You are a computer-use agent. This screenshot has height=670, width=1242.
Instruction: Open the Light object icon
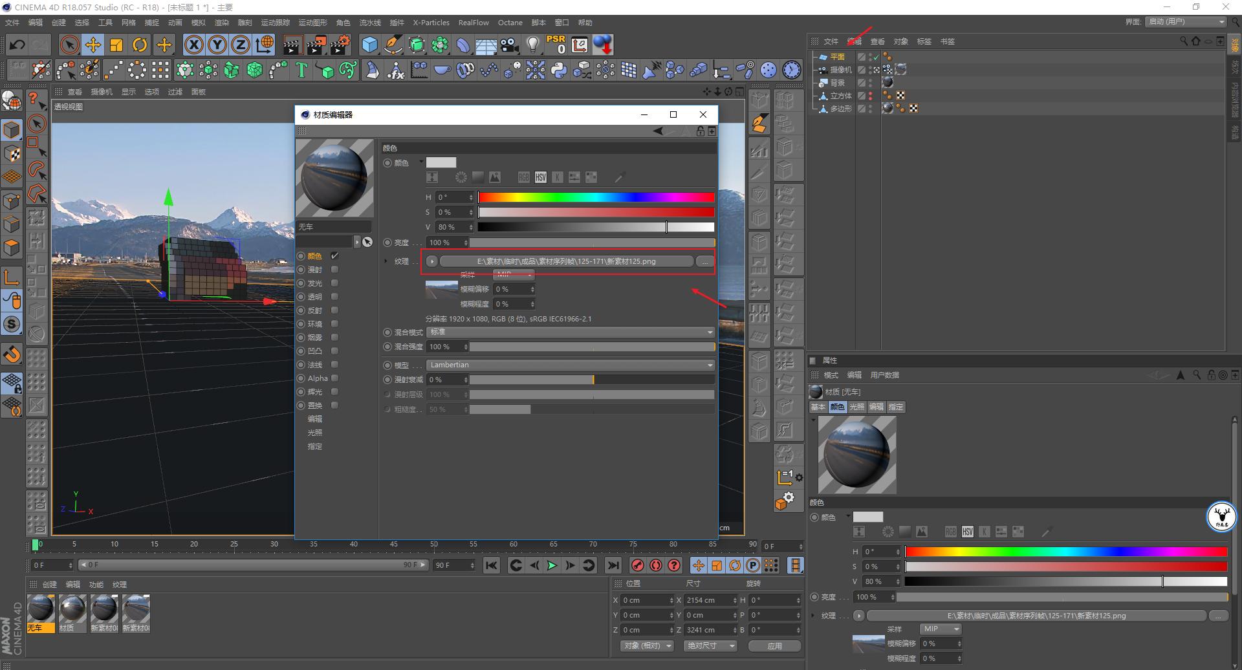[x=532, y=45]
